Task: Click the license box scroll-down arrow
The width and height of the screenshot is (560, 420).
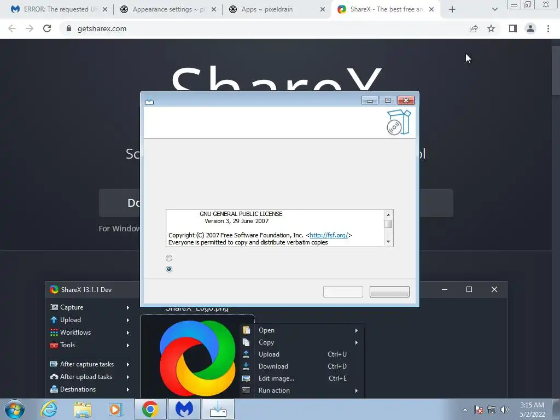Action: [x=388, y=242]
